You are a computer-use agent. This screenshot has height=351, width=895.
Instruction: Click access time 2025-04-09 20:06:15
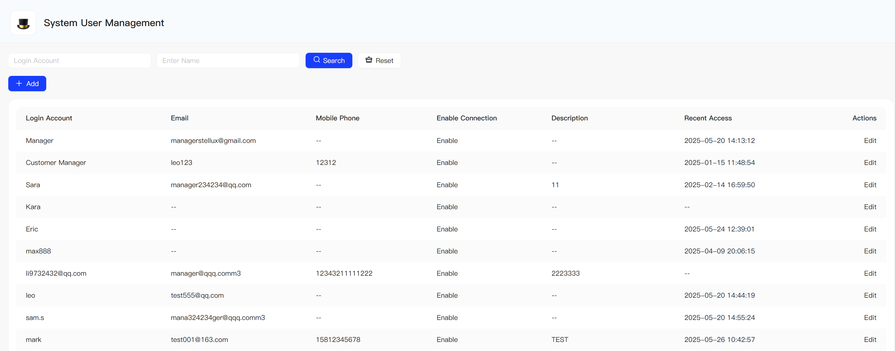pos(720,251)
